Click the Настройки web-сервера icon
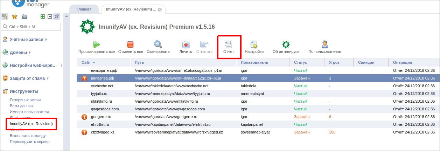The image size is (440, 151). (5, 65)
